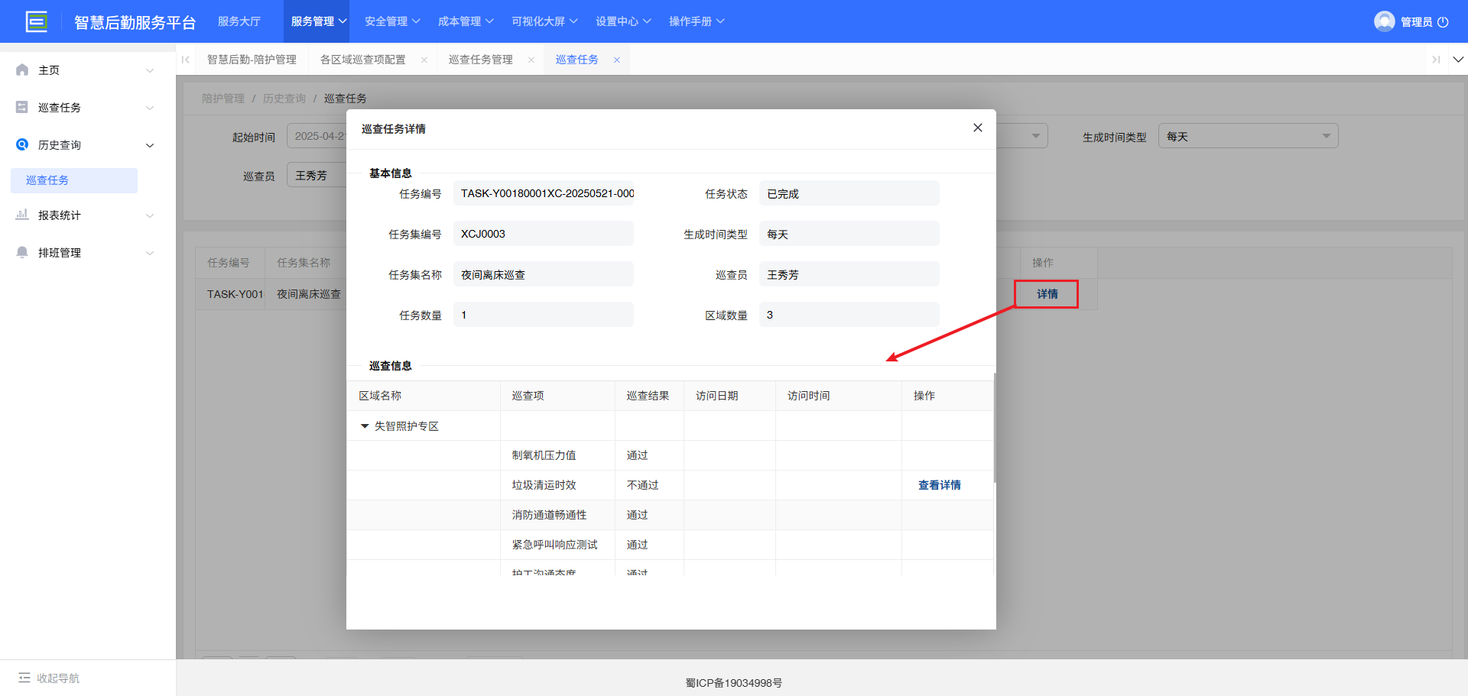Click the power logout icon
The height and width of the screenshot is (696, 1468).
click(x=1443, y=22)
